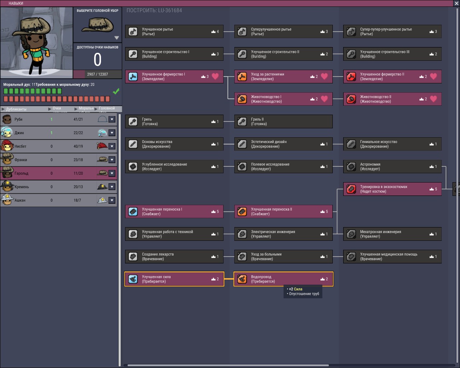The width and height of the screenshot is (460, 368).
Task: Select the Улучшенное строительство III skill icon
Action: coord(351,54)
